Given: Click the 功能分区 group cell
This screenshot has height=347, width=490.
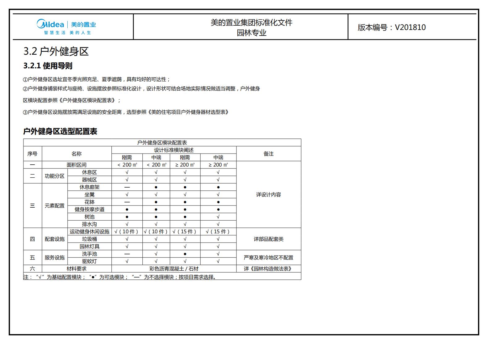Looking at the screenshot, I should pyautogui.click(x=55, y=176).
